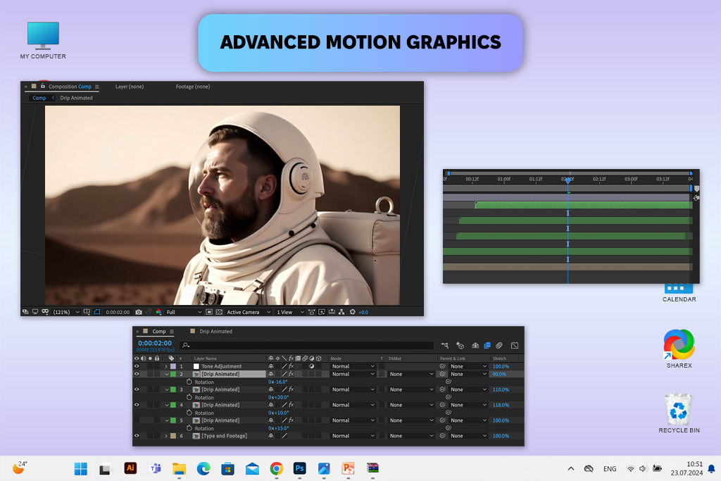Switch to the Footage (none) tab
The height and width of the screenshot is (481, 721).
click(x=193, y=87)
